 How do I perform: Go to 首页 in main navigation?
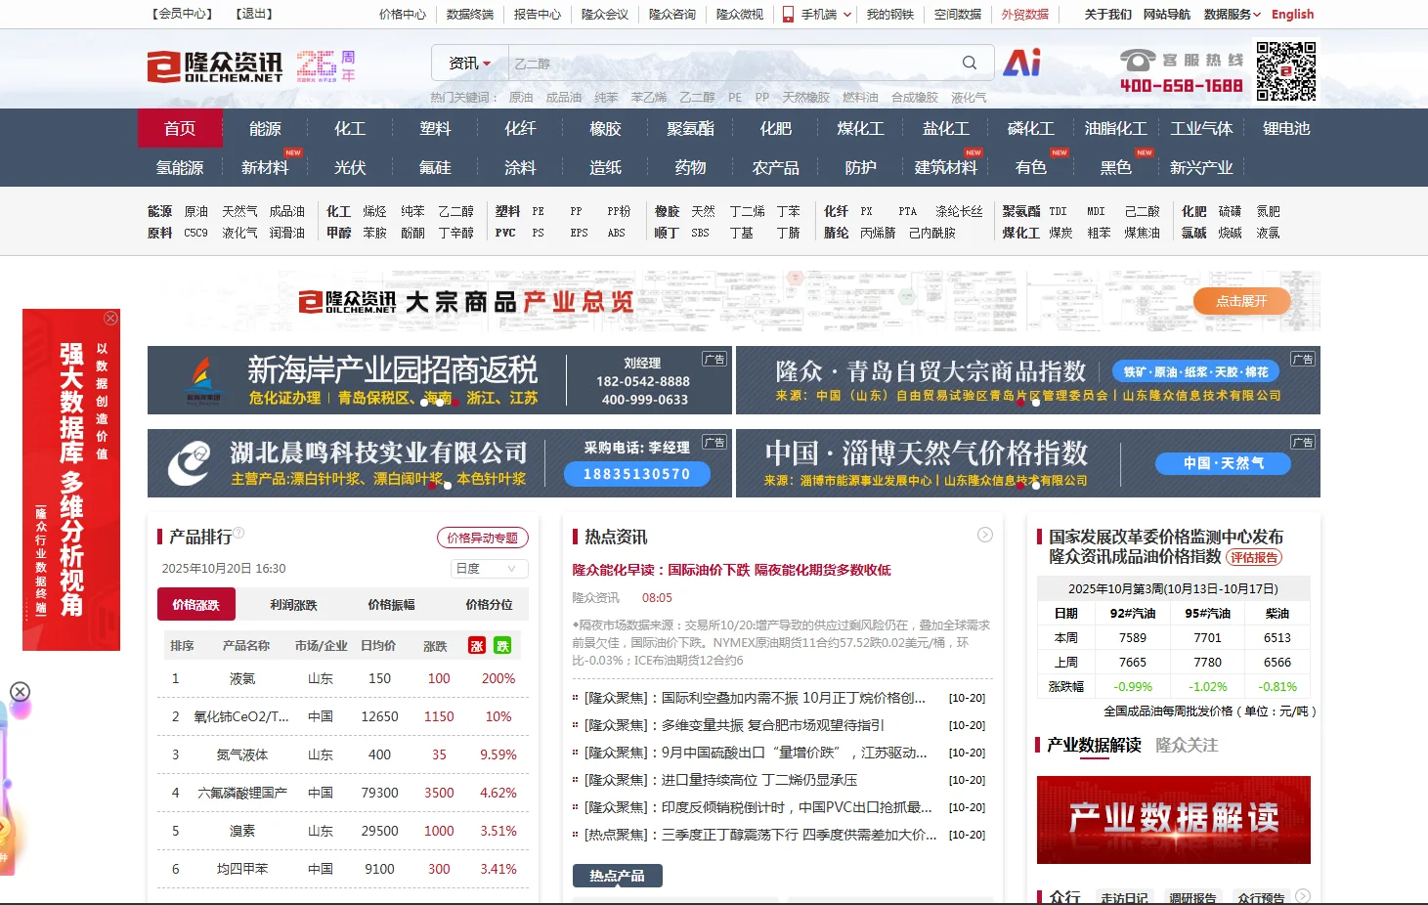(180, 128)
